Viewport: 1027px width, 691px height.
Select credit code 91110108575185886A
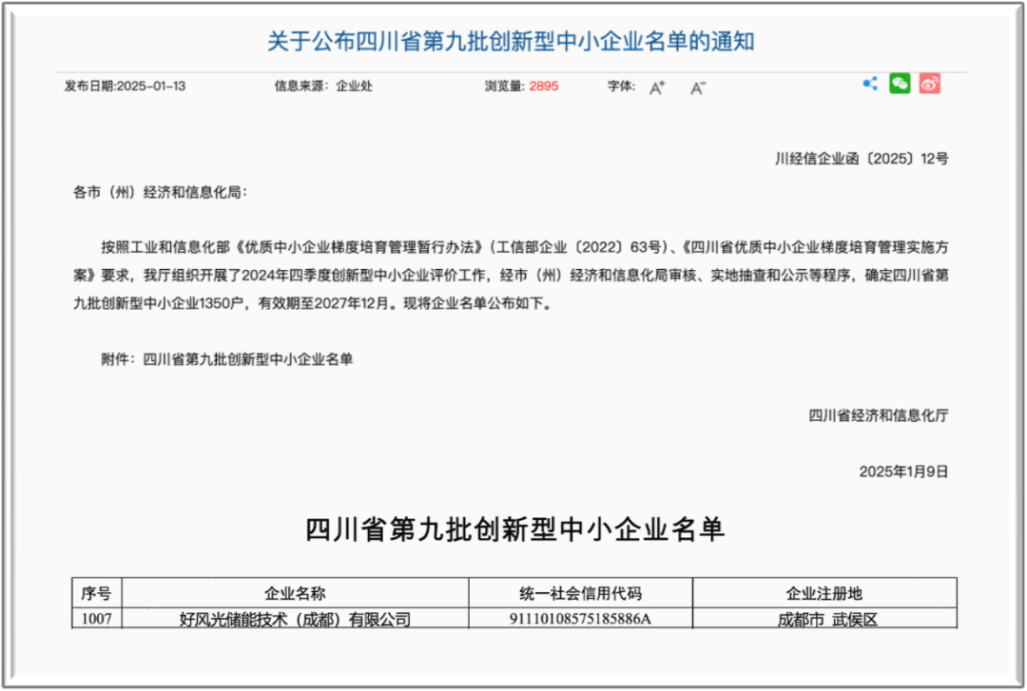[580, 619]
